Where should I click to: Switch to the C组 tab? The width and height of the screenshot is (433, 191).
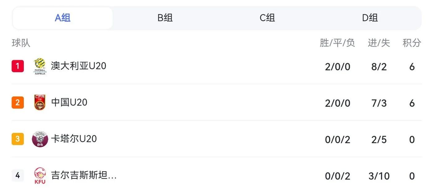(267, 18)
